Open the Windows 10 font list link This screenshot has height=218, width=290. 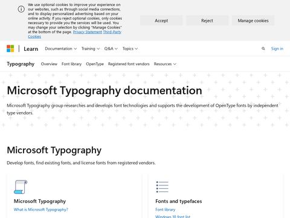(x=173, y=216)
